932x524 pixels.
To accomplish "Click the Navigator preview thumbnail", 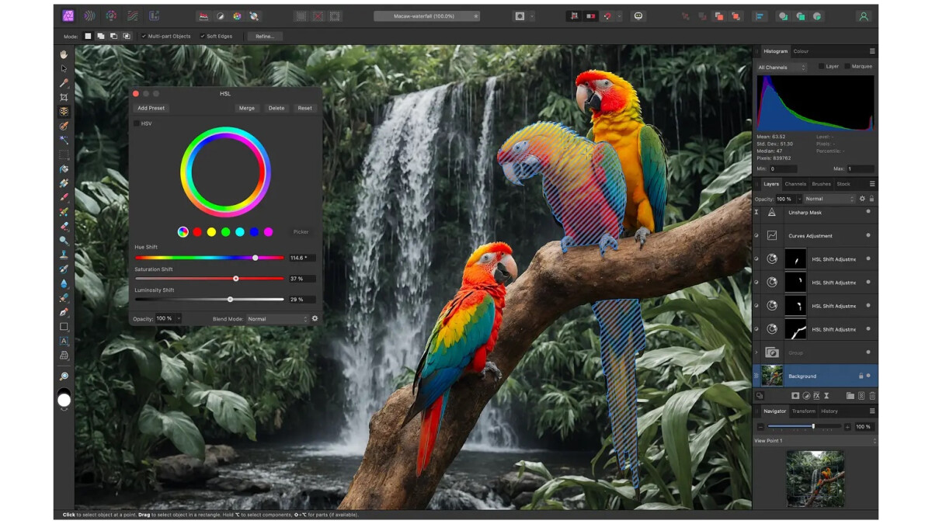I will tap(815, 478).
